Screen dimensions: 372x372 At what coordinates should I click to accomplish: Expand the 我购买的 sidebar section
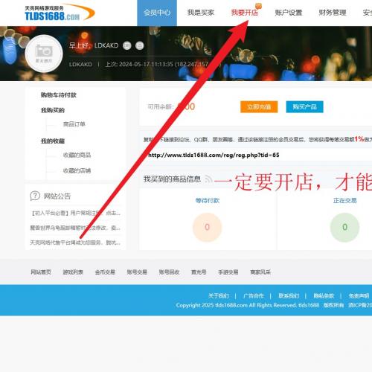[x=53, y=110]
